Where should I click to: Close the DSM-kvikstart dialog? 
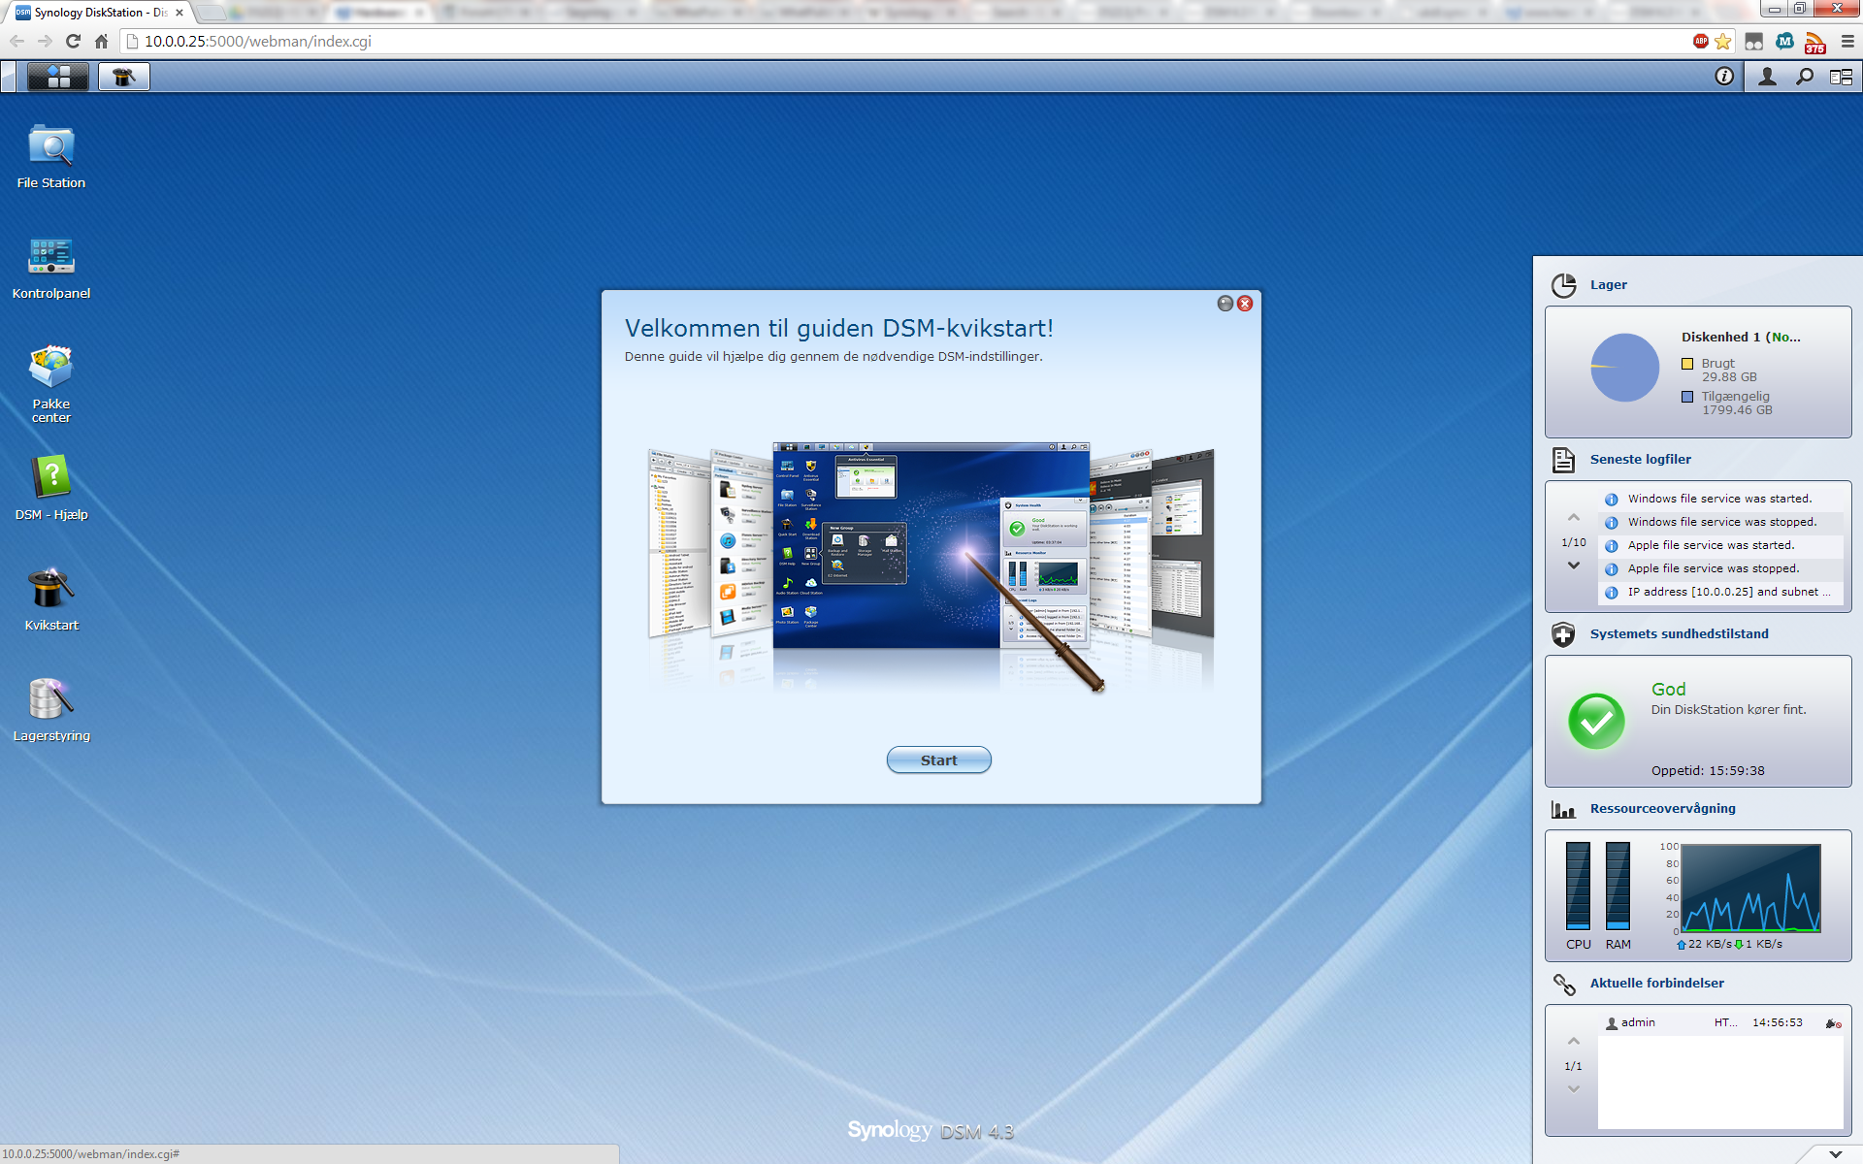(x=1245, y=304)
